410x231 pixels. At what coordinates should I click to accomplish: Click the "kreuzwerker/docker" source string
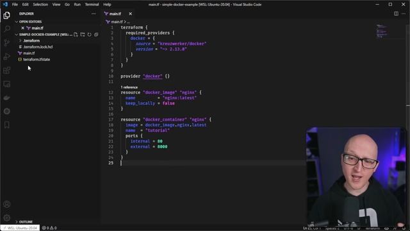click(182, 44)
